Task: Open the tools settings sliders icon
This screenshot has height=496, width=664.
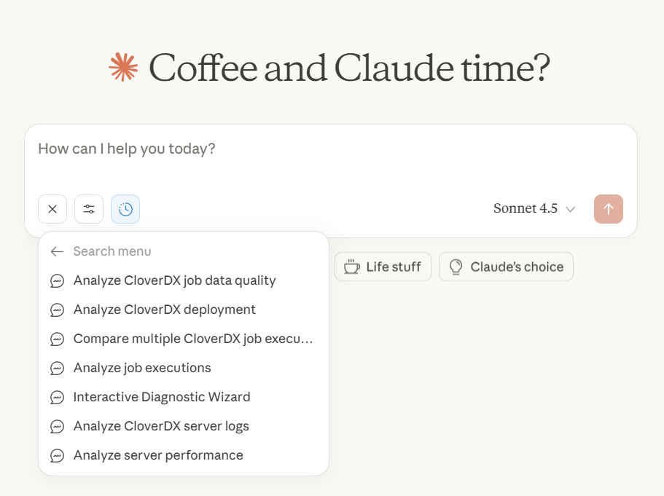Action: tap(88, 209)
